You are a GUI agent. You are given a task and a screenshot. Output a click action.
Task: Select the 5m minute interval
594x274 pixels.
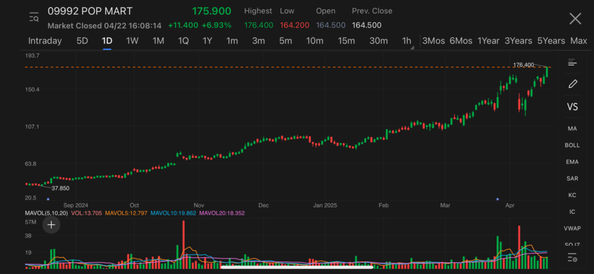[285, 41]
